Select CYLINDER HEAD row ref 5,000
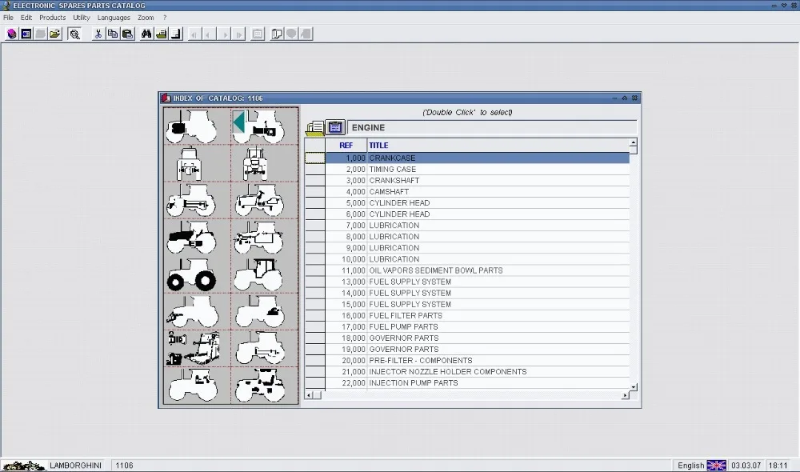Viewport: 800px width, 472px height. click(477, 203)
